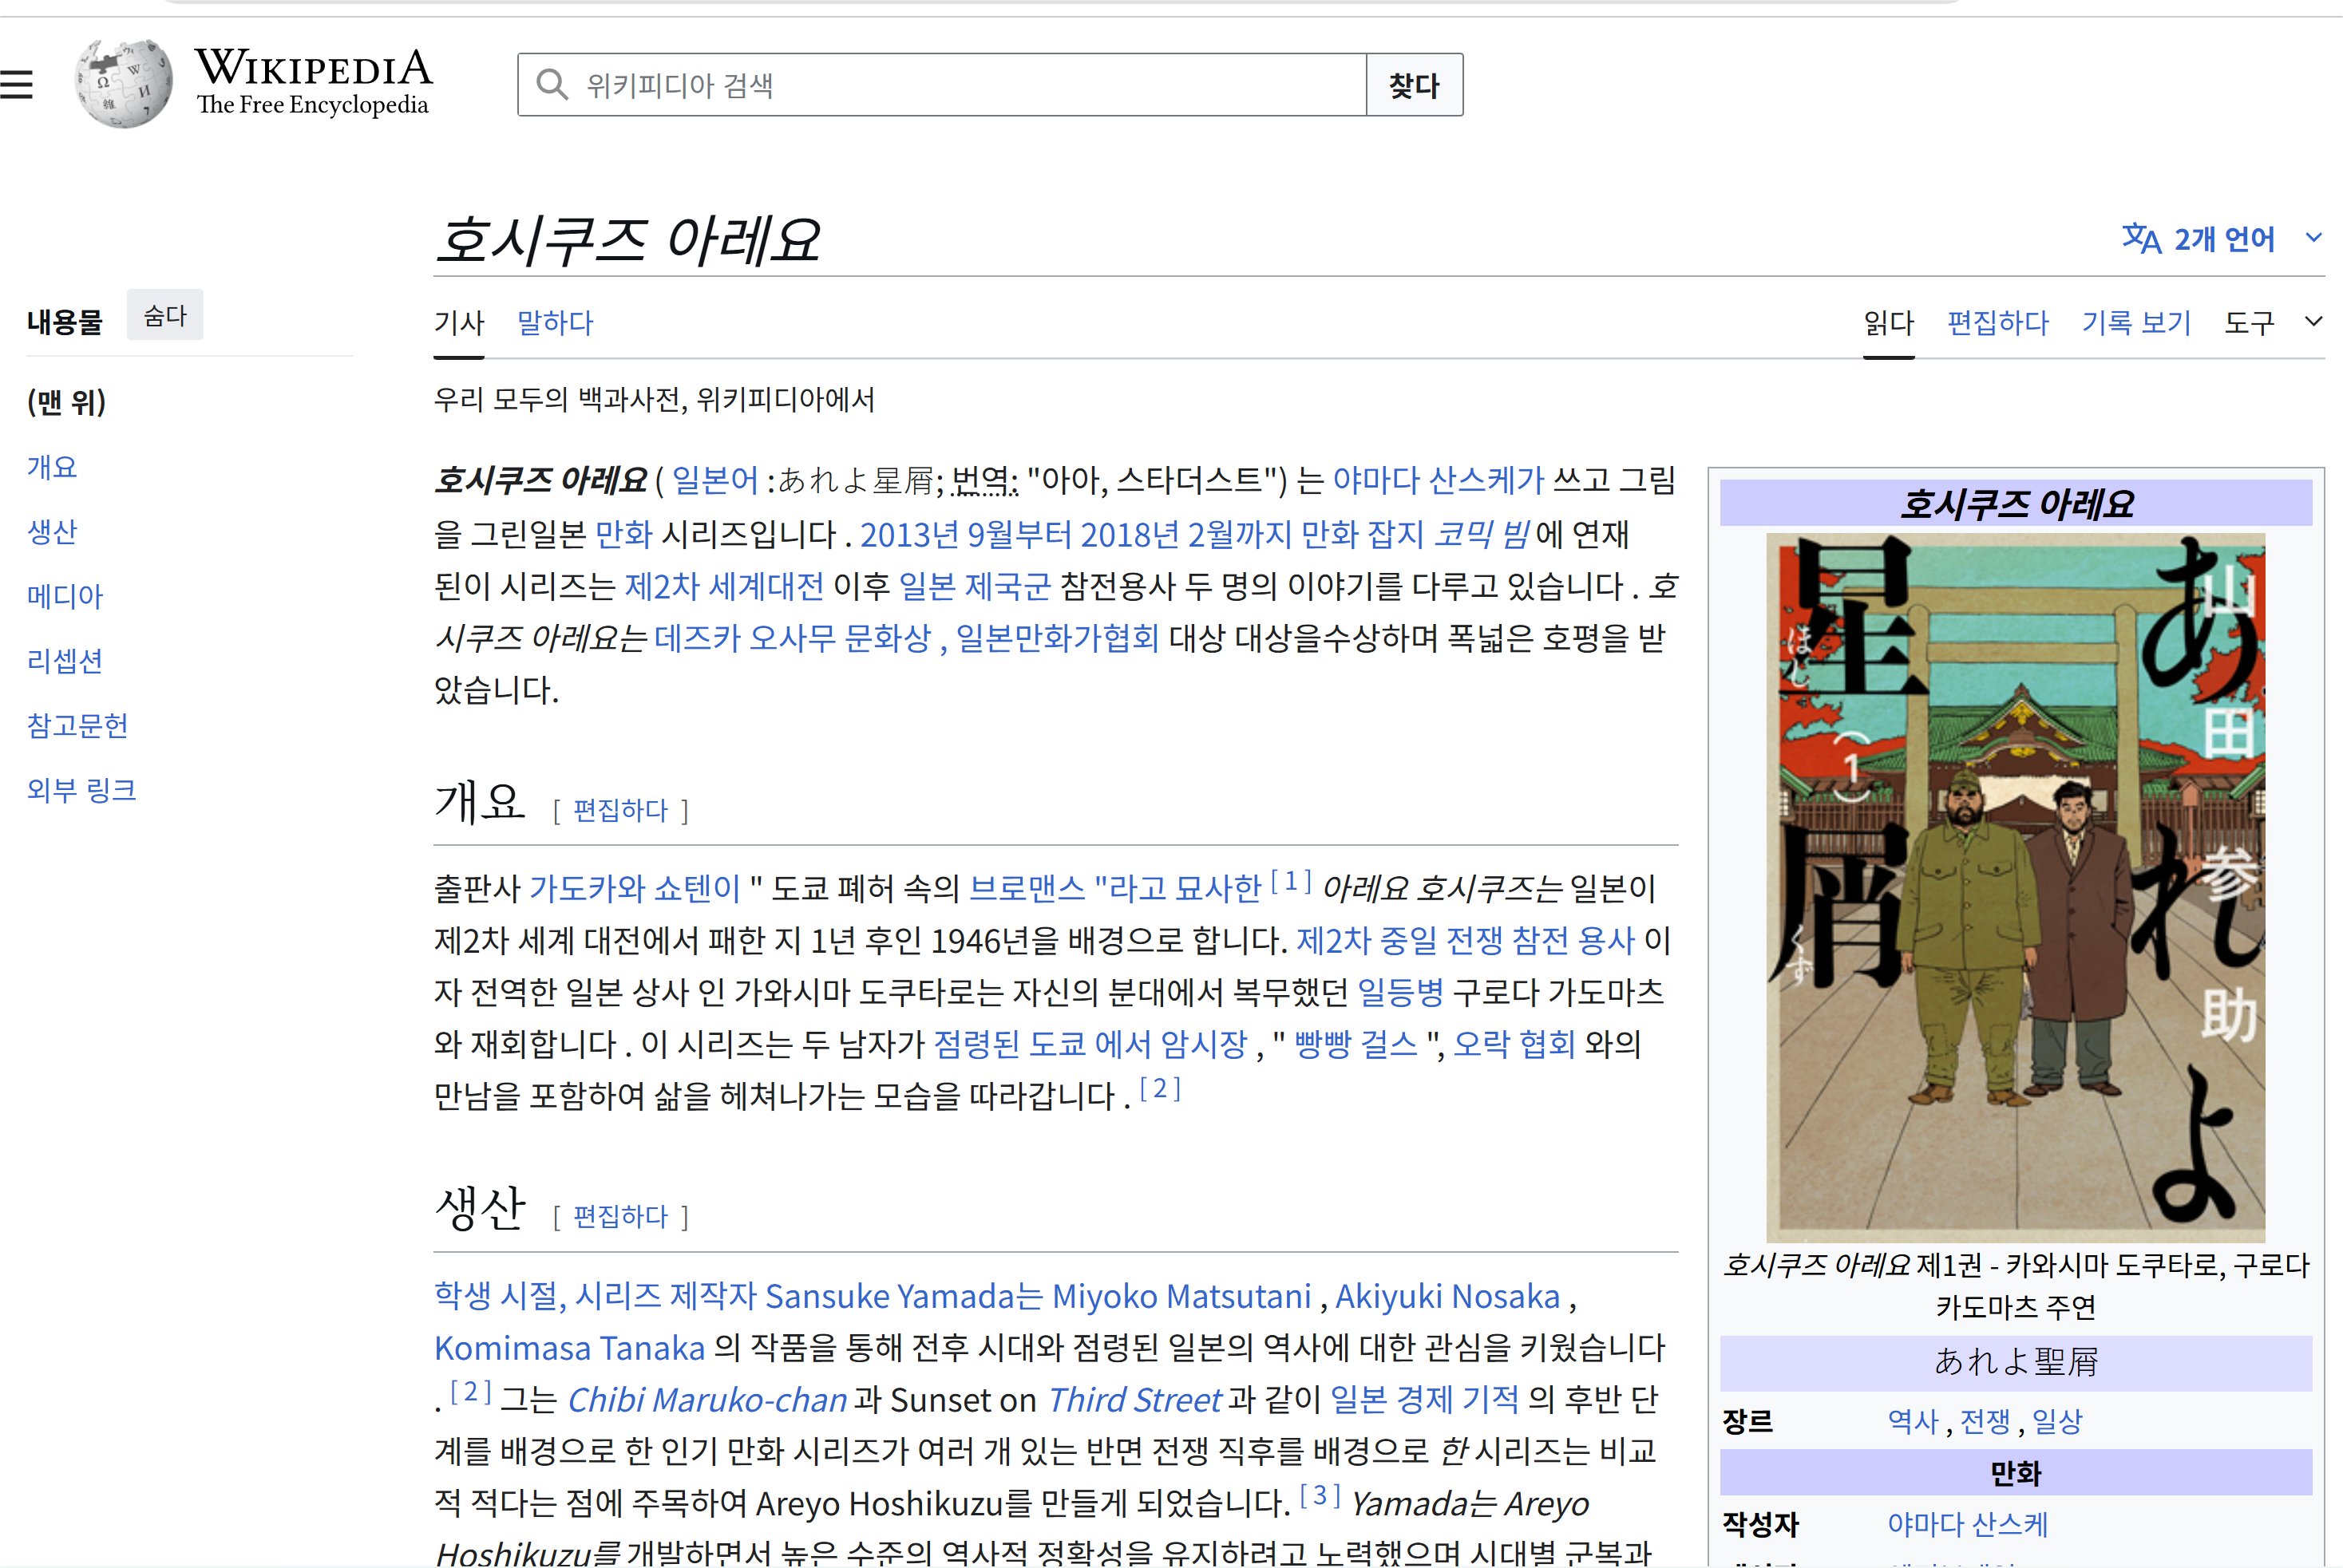The height and width of the screenshot is (1568, 2343).
Task: Follow the 만화 link in intro
Action: click(x=623, y=534)
